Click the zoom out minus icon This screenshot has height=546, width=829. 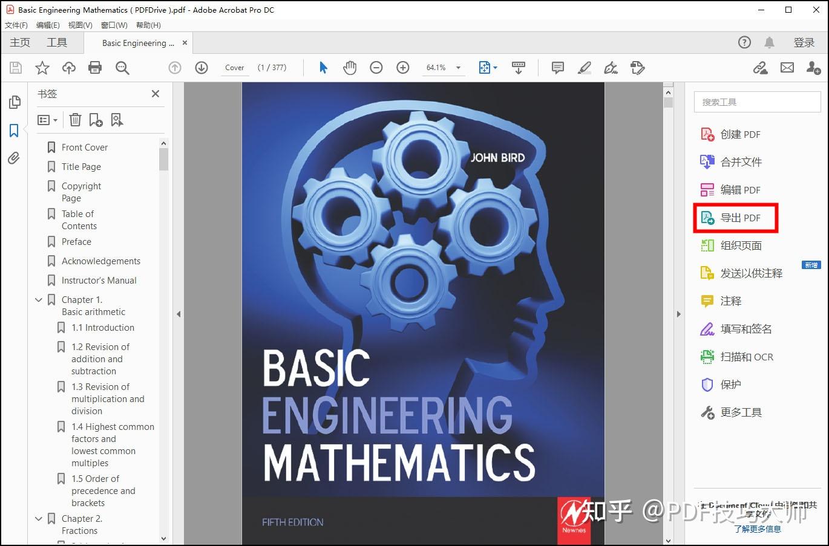[376, 68]
